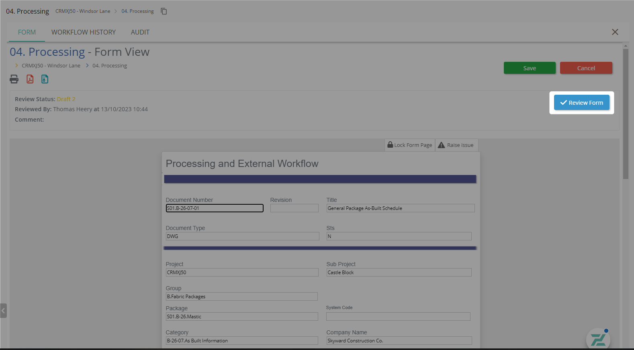Click the teal document export icon
Screen dimensions: 634x350
click(x=45, y=79)
